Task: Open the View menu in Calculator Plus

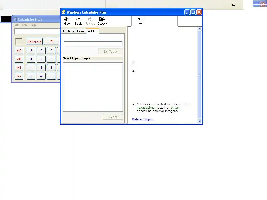Action: [x=24, y=25]
